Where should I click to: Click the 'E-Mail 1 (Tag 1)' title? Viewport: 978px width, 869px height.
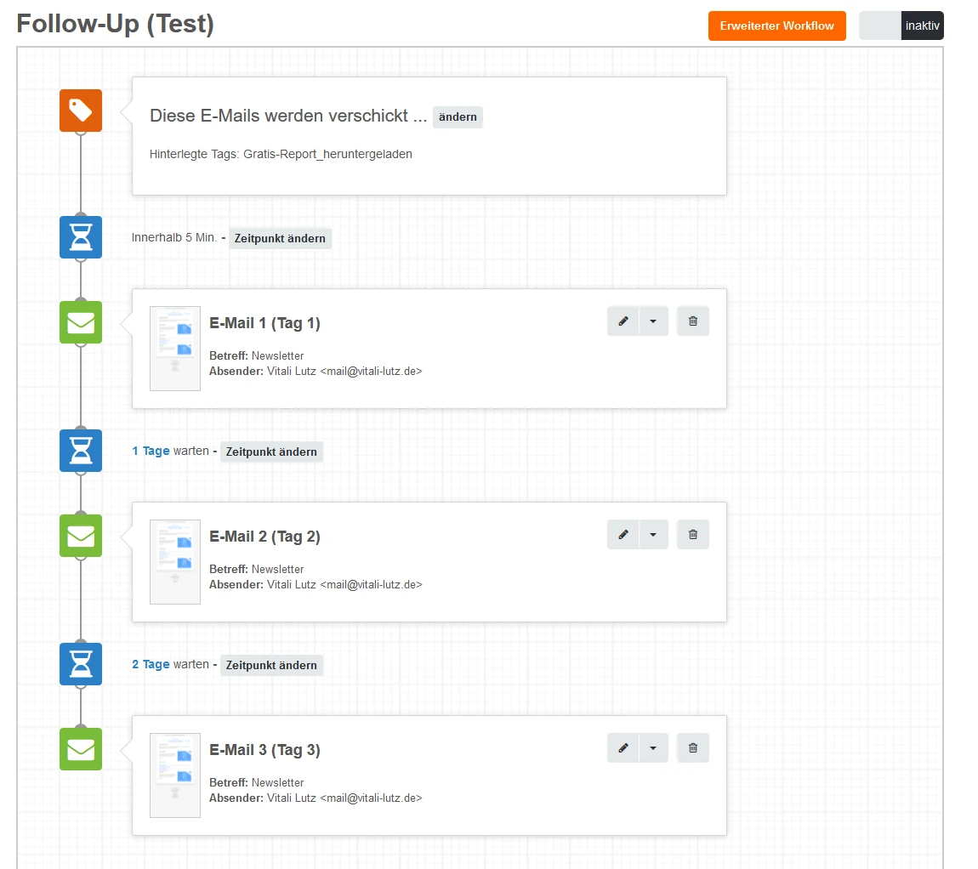(x=264, y=323)
